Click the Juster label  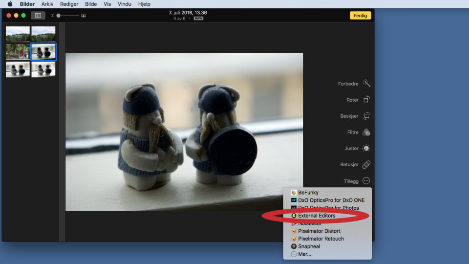(x=351, y=149)
